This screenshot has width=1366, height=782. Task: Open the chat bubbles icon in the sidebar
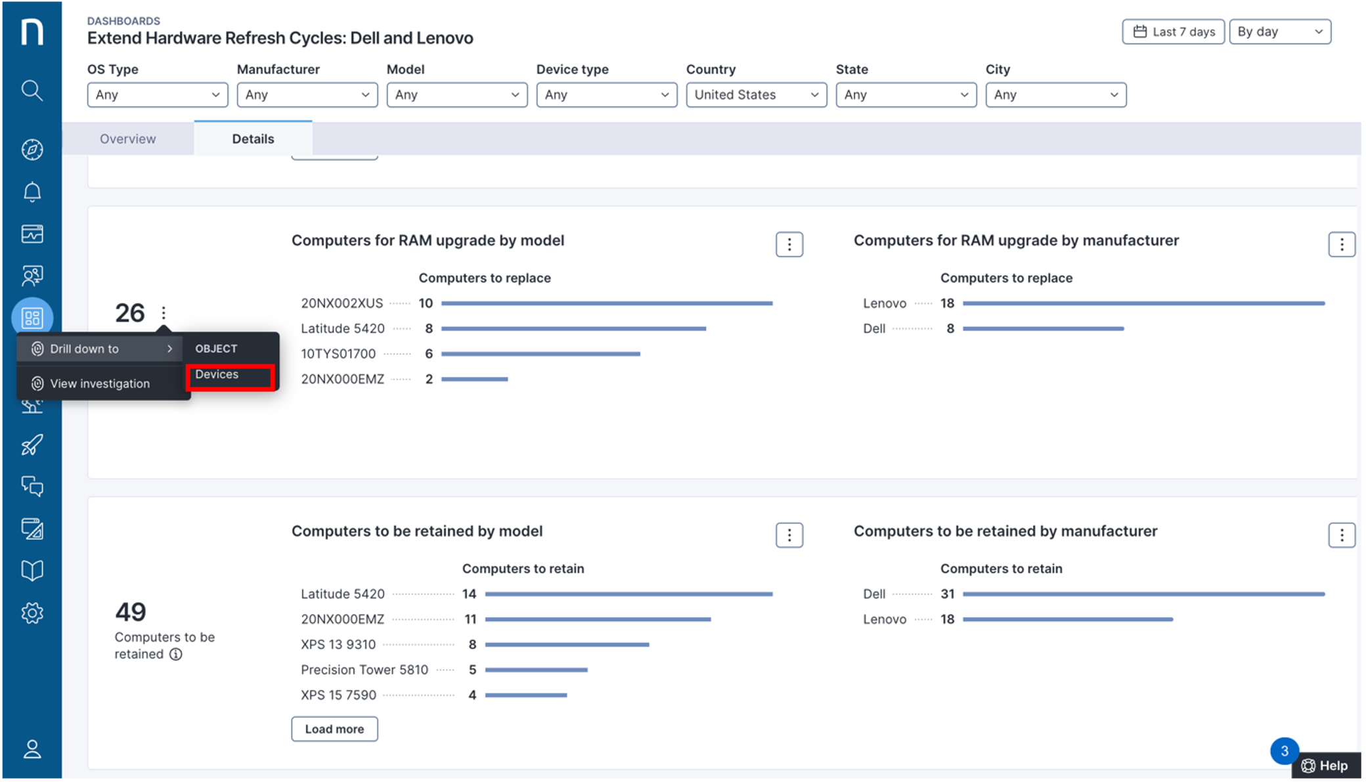coord(32,487)
